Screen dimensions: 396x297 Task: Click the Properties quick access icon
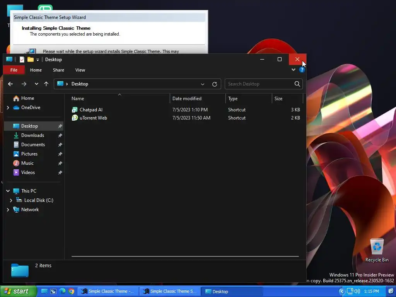coord(22,59)
